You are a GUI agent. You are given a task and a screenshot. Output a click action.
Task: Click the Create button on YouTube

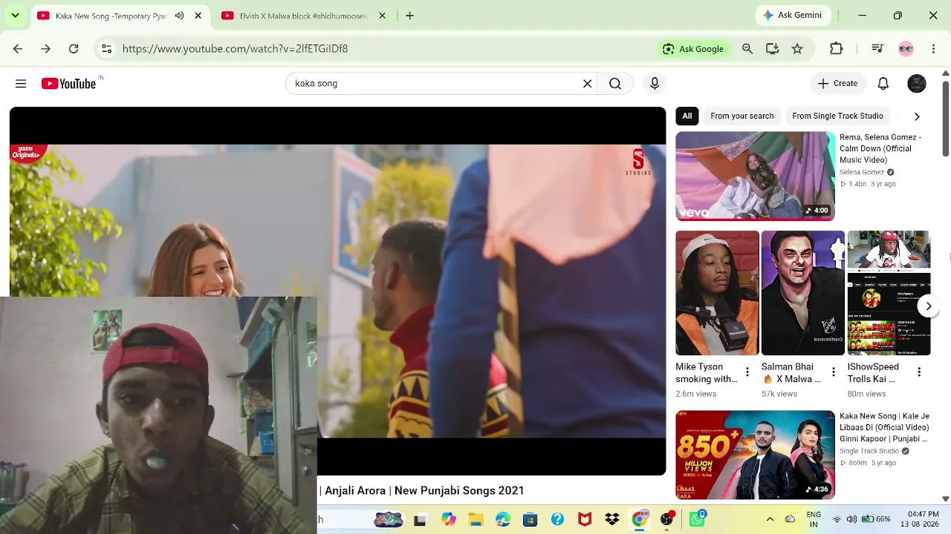tap(837, 84)
